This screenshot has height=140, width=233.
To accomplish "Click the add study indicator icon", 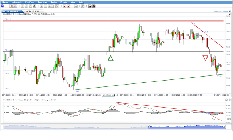I will (x=57, y=6).
